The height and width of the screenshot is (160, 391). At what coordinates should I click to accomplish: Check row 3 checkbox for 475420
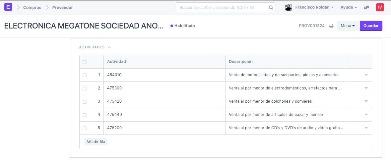(85, 102)
